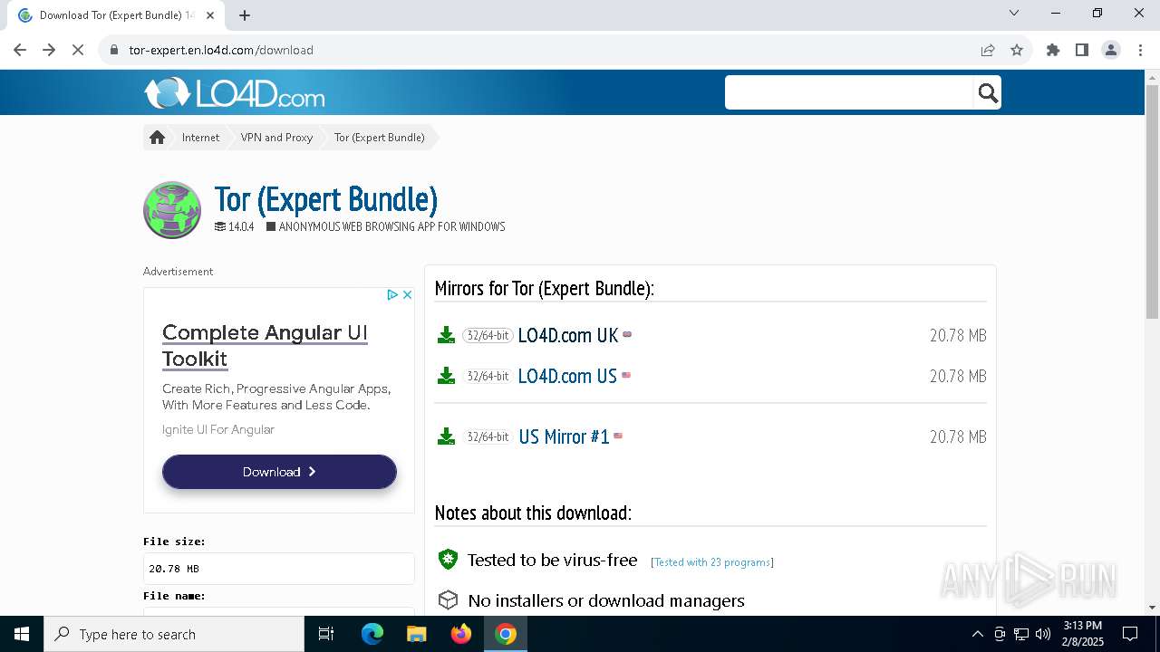Viewport: 1160px width, 652px height.
Task: Click the no installers box icon
Action: click(x=448, y=600)
